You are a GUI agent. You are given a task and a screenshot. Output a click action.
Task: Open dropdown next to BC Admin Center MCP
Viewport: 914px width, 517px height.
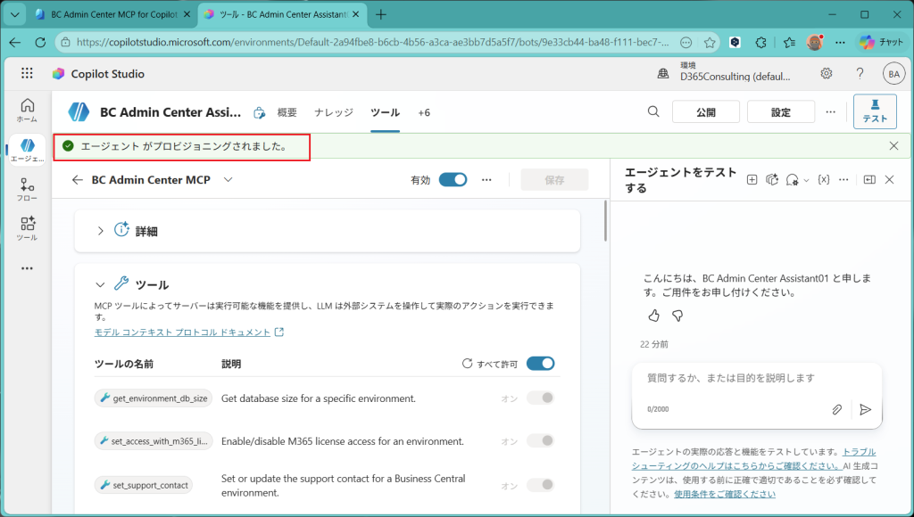[228, 180]
